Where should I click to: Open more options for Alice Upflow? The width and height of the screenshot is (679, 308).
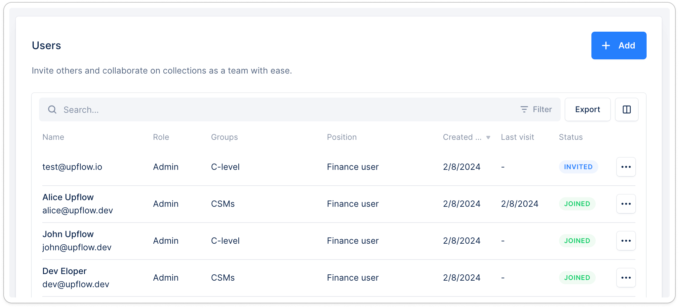626,204
